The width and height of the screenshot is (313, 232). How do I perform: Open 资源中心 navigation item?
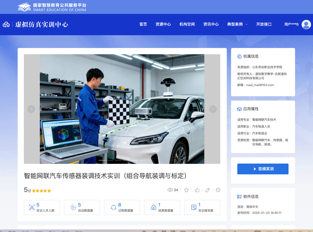point(163,24)
